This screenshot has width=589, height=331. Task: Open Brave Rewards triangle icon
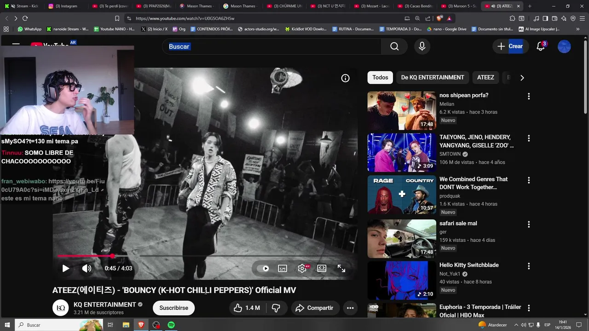click(x=449, y=18)
